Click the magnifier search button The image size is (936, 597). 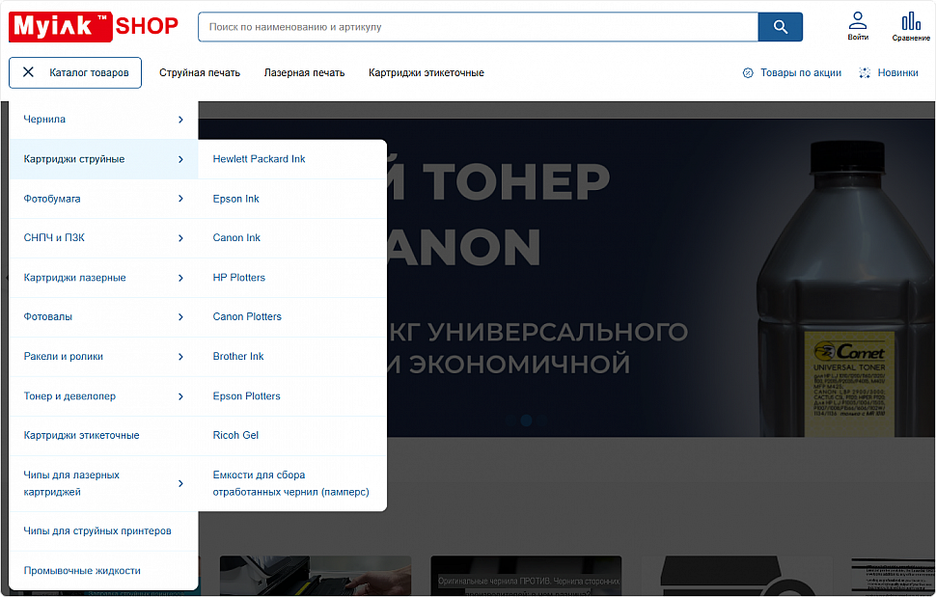[x=781, y=27]
